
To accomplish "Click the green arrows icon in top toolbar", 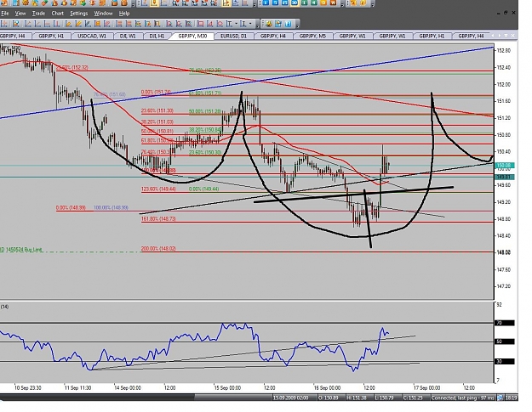I will pyautogui.click(x=83, y=3).
